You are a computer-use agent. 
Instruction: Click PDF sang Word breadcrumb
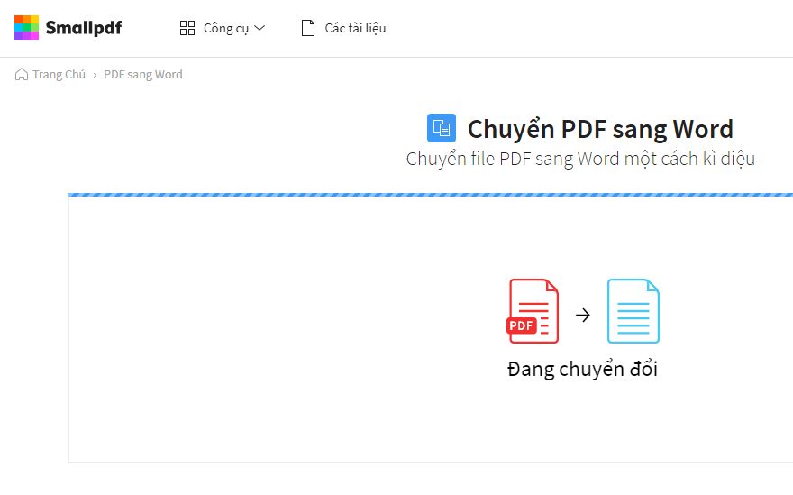point(143,75)
